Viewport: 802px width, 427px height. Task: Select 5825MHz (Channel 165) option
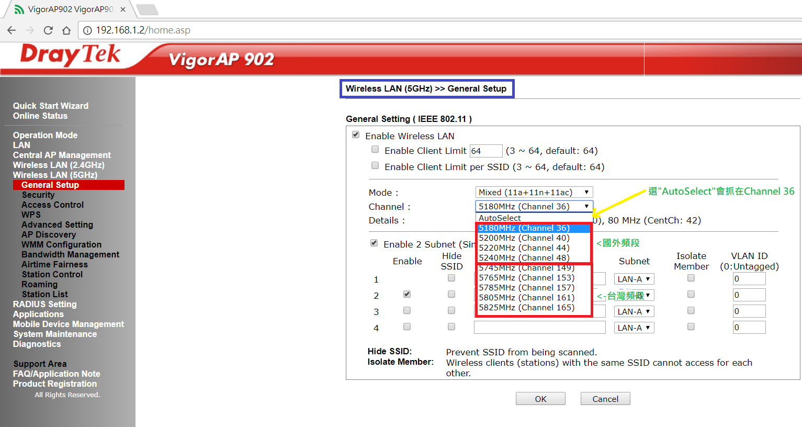pyautogui.click(x=534, y=308)
